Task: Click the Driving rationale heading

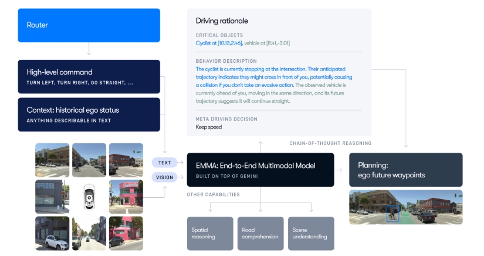Action: tap(222, 21)
